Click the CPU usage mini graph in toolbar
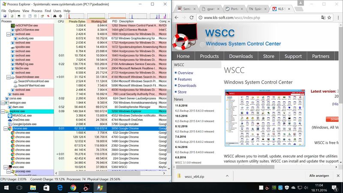 click(x=75, y=16)
